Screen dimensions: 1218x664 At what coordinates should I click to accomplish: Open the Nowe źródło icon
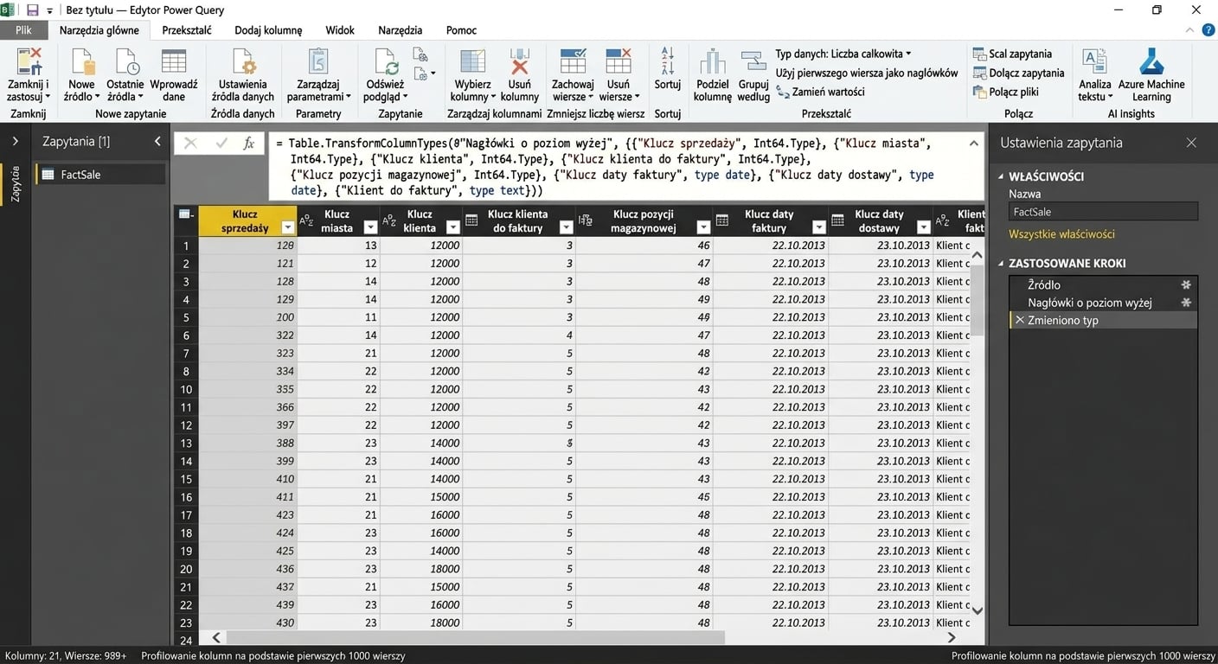[x=82, y=62]
